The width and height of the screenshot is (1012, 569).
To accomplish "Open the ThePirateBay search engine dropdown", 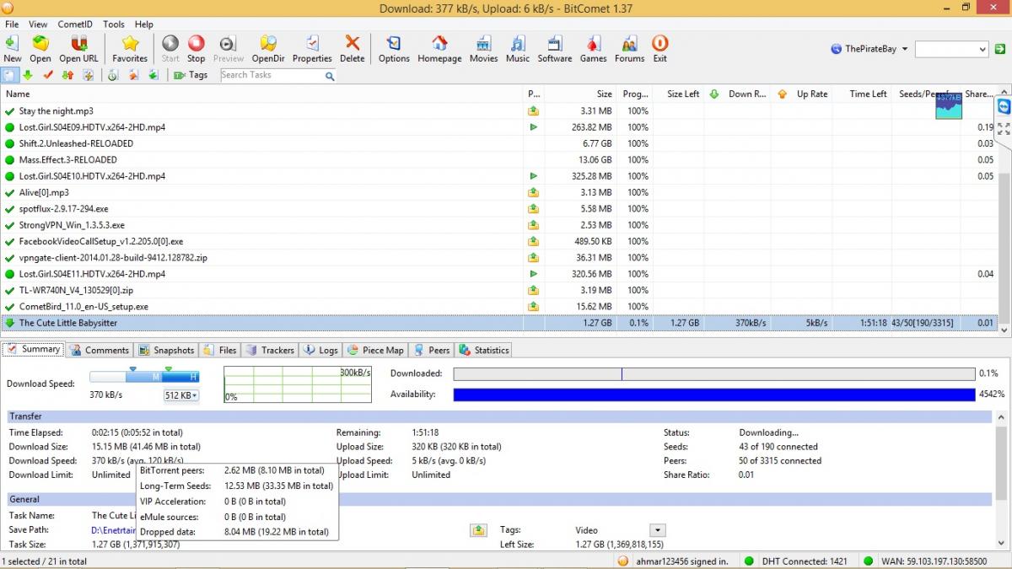I will point(869,49).
